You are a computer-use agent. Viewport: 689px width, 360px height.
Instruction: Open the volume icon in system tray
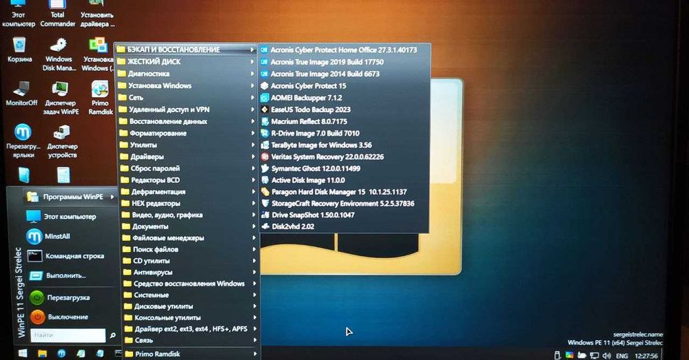[x=607, y=356]
